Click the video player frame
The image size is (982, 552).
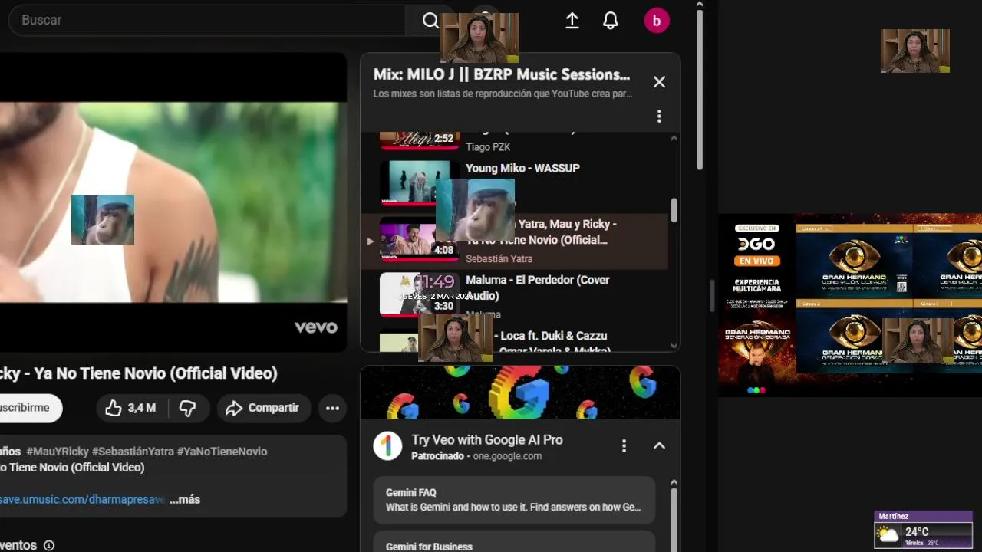[173, 202]
